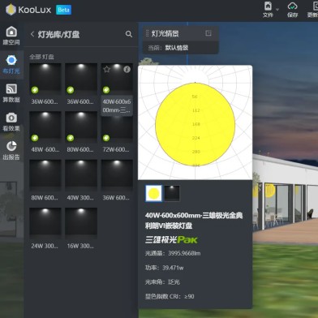
Task: Open the 算数据 calculation sidebar icon
Action: (x=11, y=93)
